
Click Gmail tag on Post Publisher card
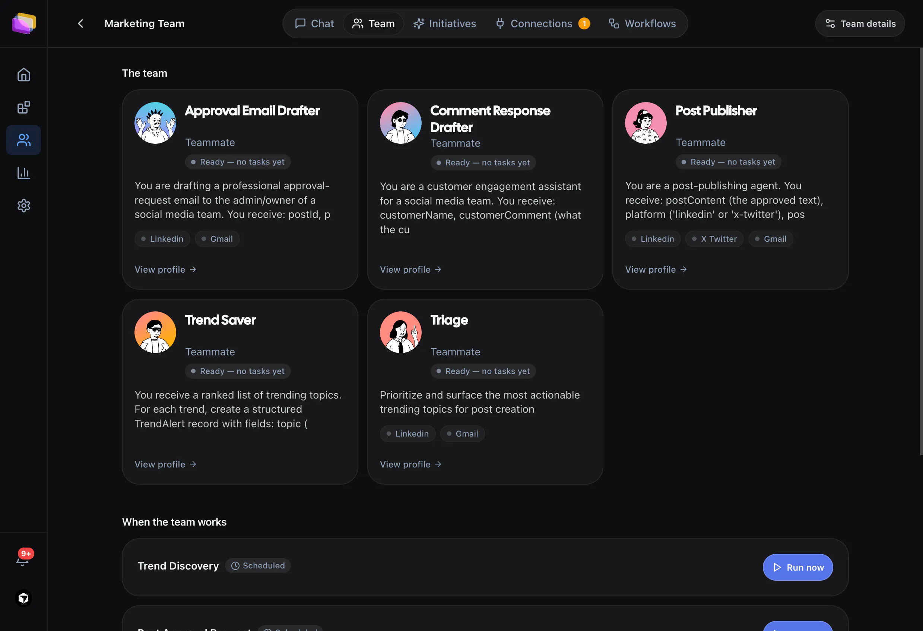771,239
